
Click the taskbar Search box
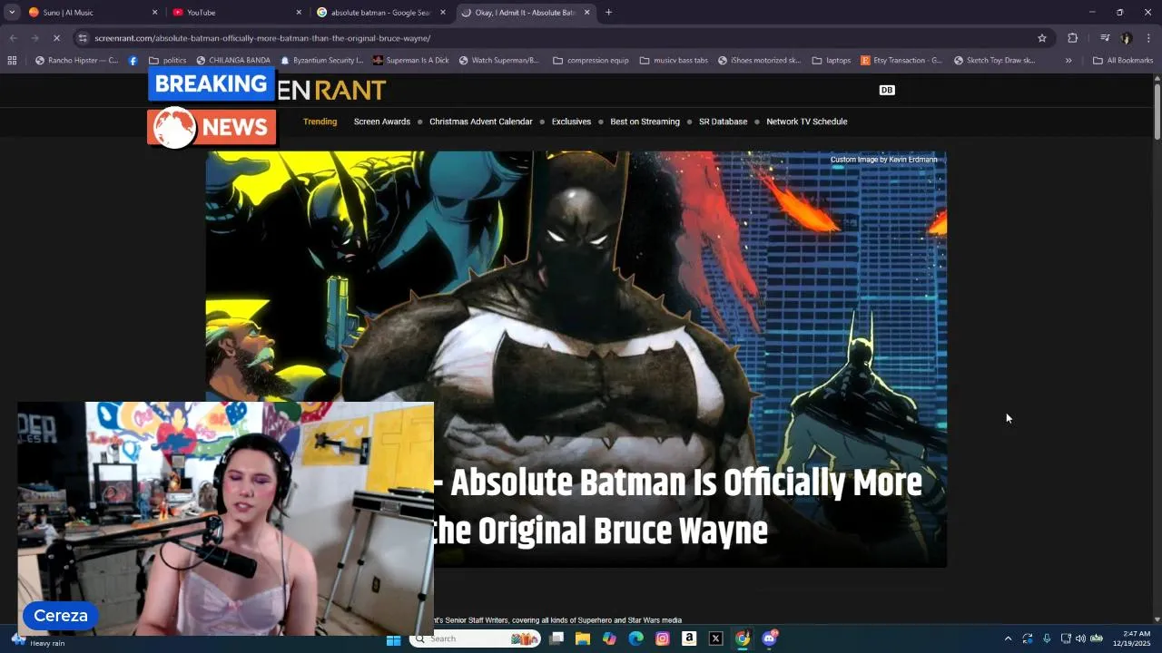[x=475, y=638]
